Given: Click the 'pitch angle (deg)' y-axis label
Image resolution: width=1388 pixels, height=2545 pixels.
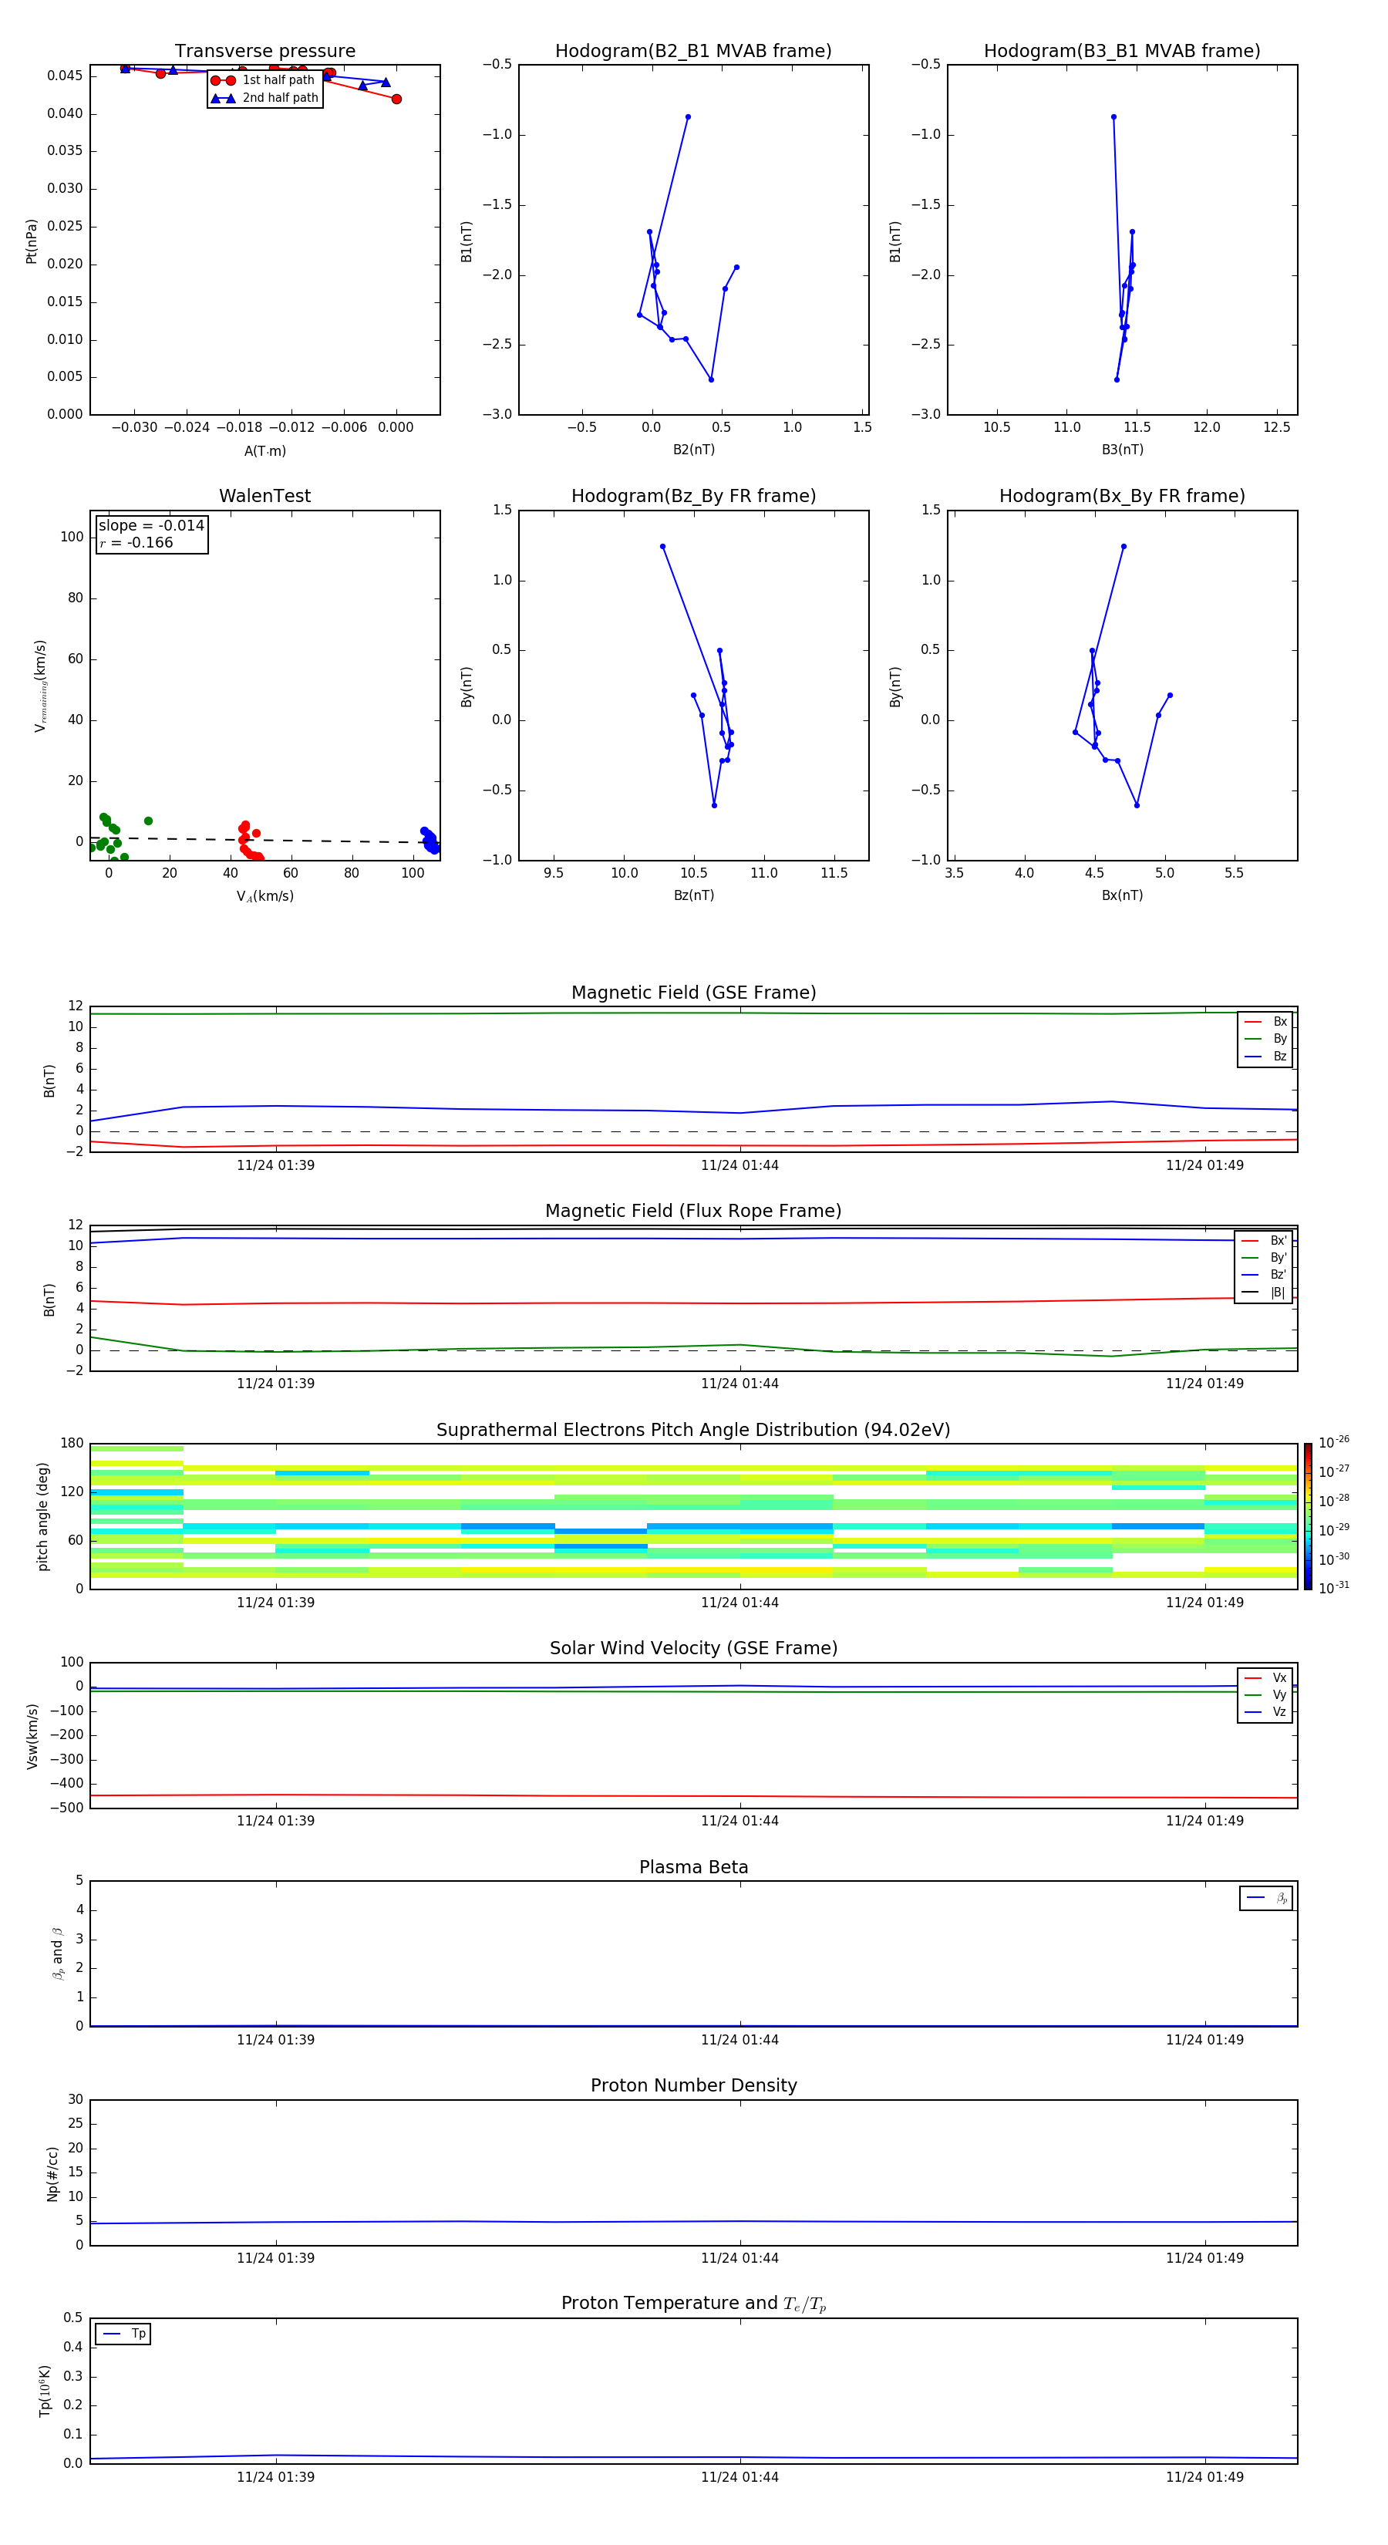Looking at the screenshot, I should coord(43,1516).
